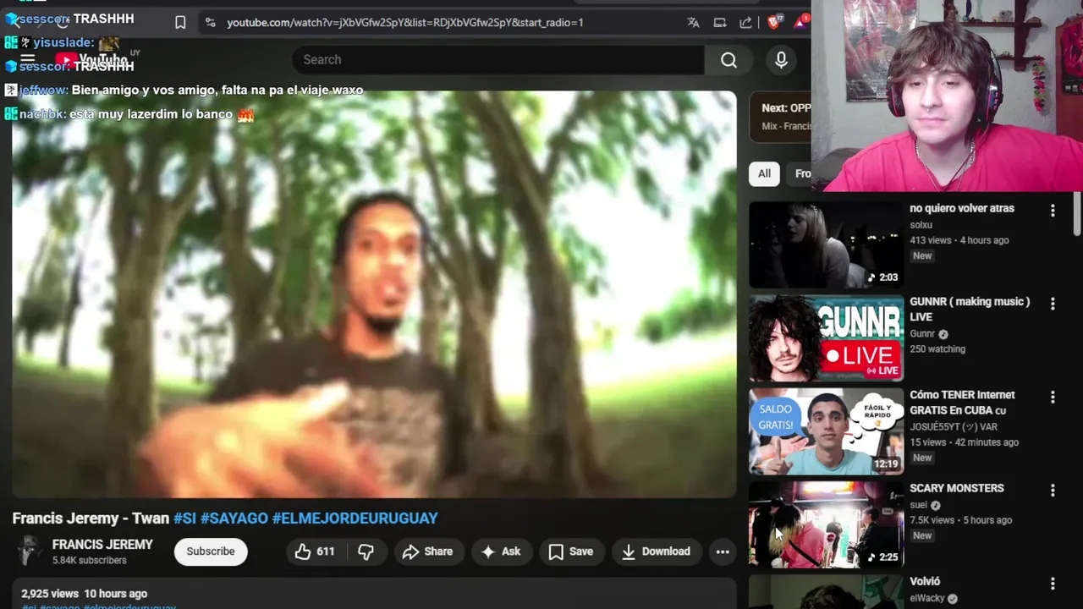Open the SCARY MONSTERS thumbnail

pos(826,524)
